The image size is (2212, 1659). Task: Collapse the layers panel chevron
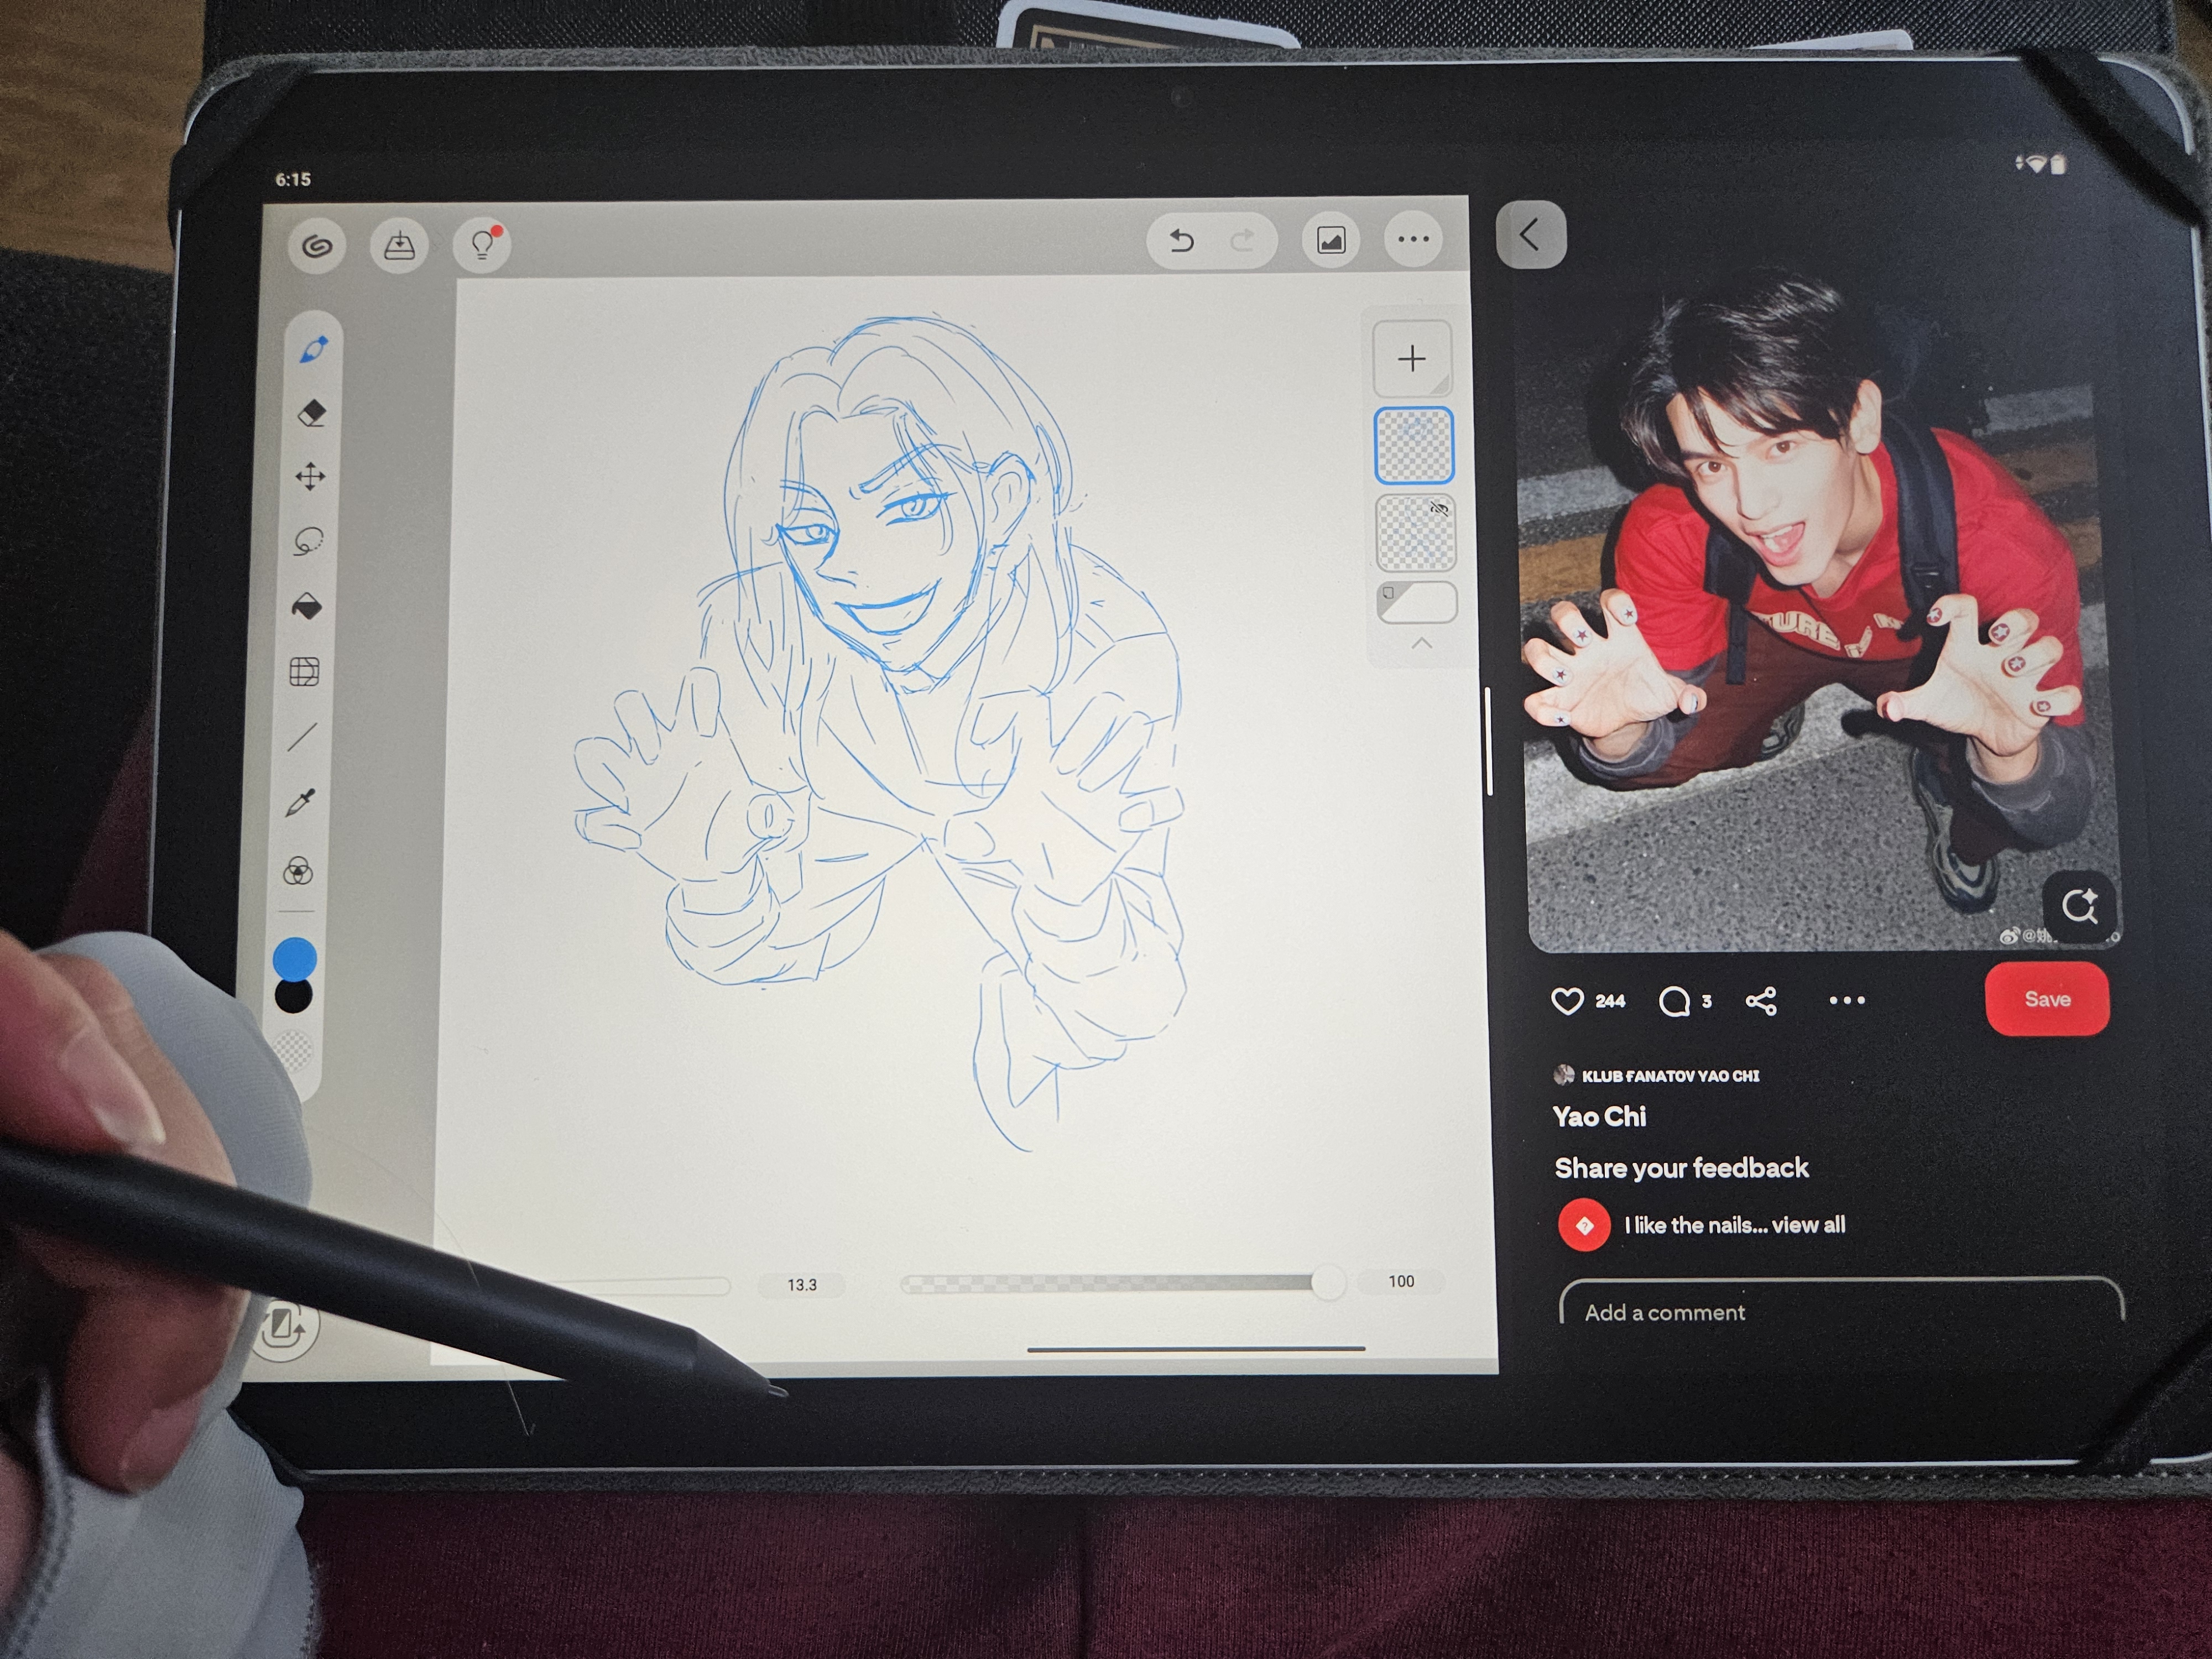[x=1421, y=644]
